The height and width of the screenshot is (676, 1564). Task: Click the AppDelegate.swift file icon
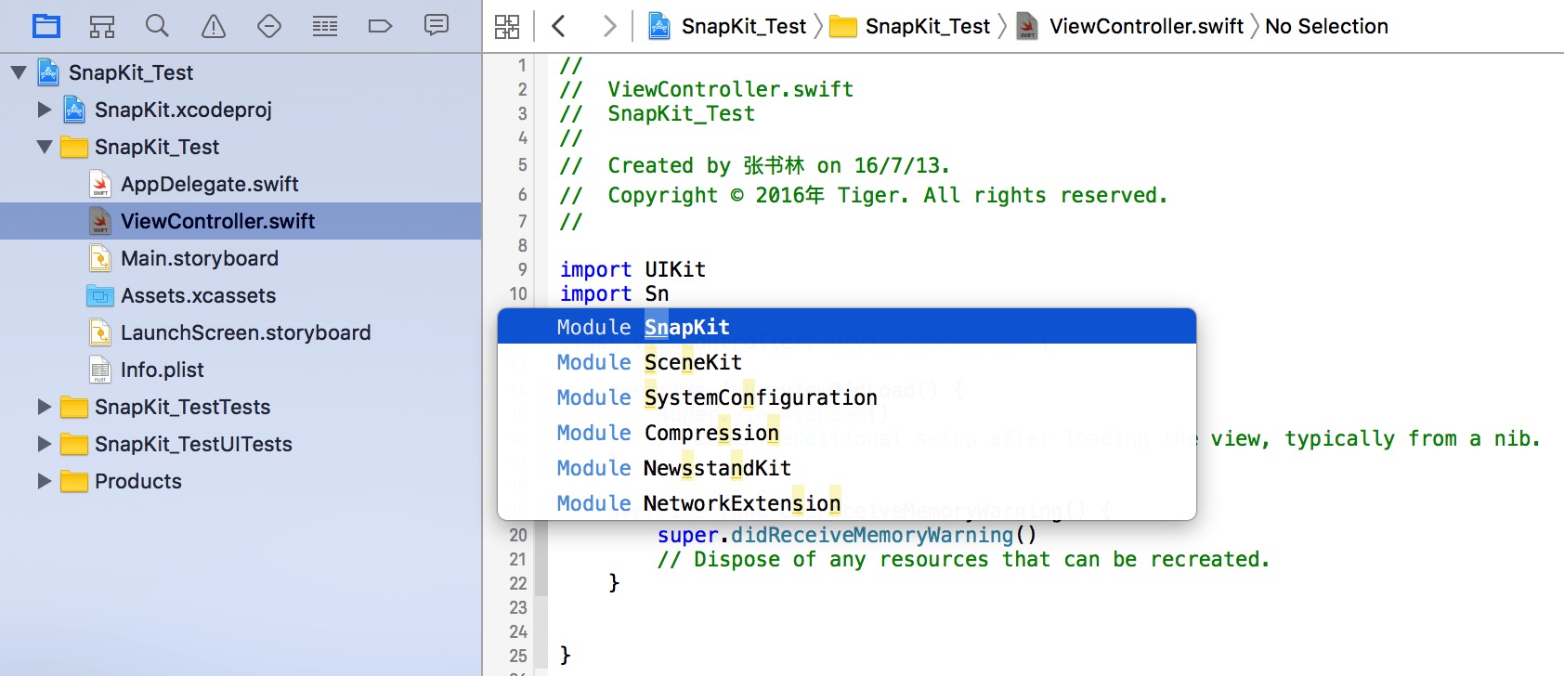click(x=100, y=184)
